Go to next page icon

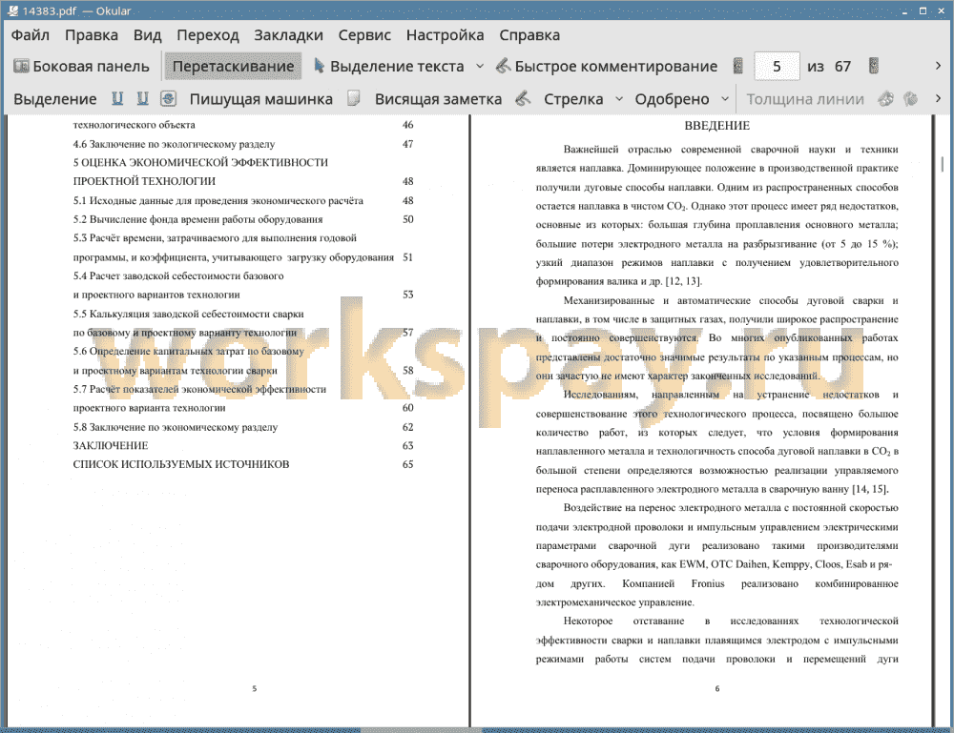(874, 66)
